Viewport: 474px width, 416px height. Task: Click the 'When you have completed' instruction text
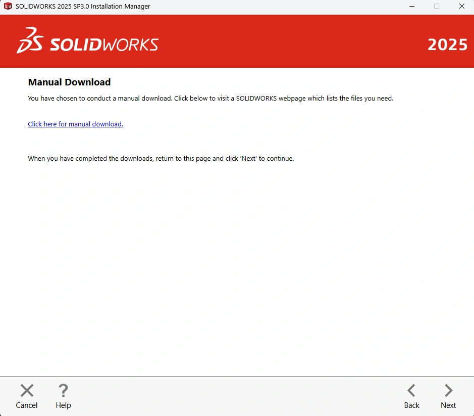pos(161,159)
